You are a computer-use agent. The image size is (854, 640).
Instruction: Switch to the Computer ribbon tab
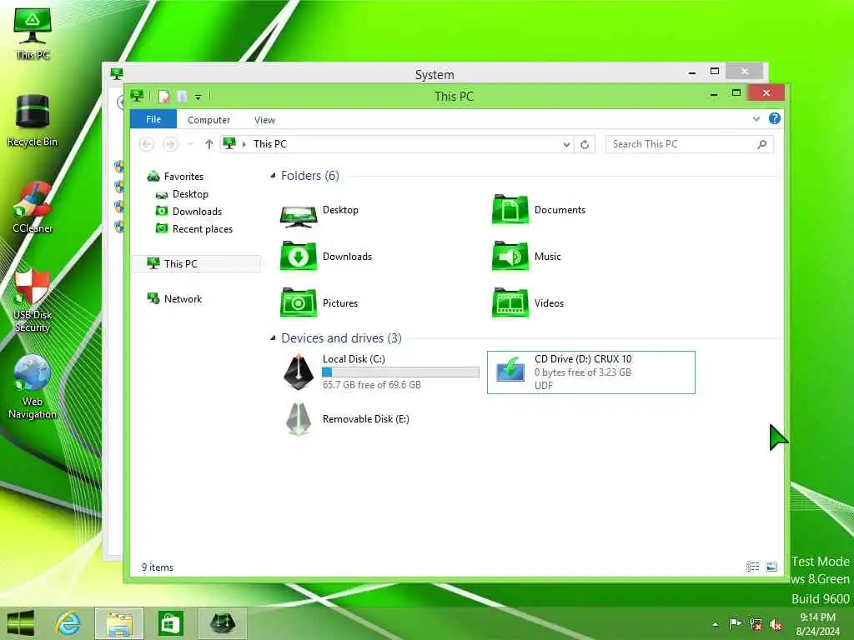click(x=208, y=120)
